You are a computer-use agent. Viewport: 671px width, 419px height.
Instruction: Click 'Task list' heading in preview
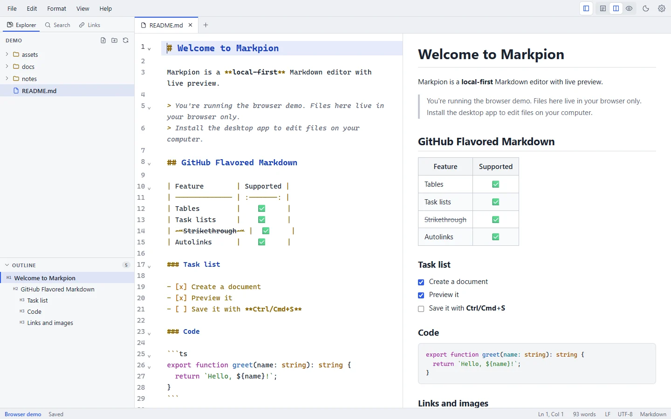coord(434,264)
